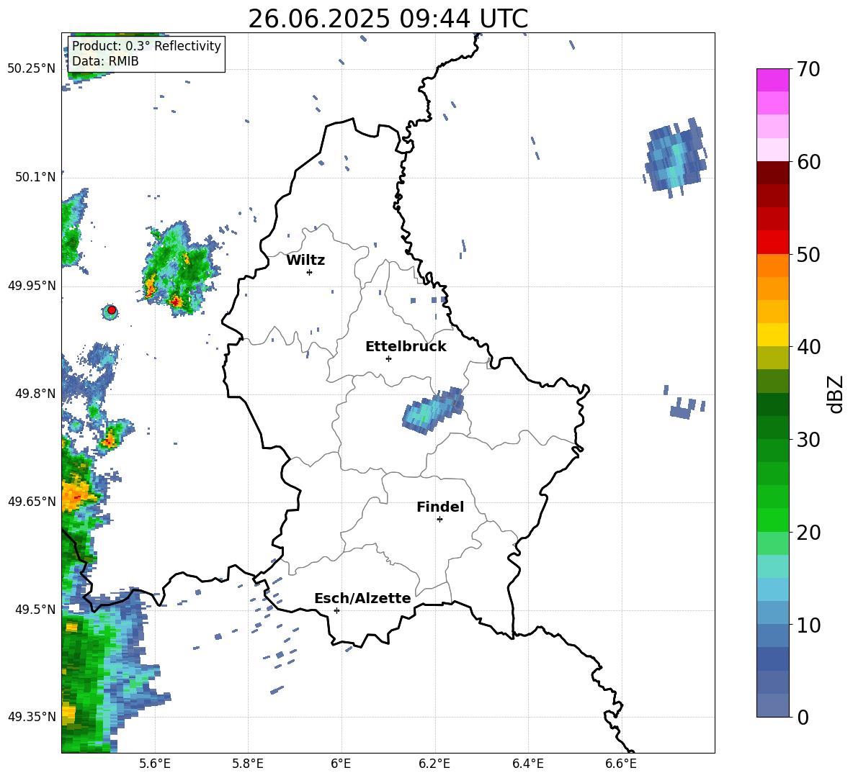Click the blue echo patch in upper right

pyautogui.click(x=675, y=157)
